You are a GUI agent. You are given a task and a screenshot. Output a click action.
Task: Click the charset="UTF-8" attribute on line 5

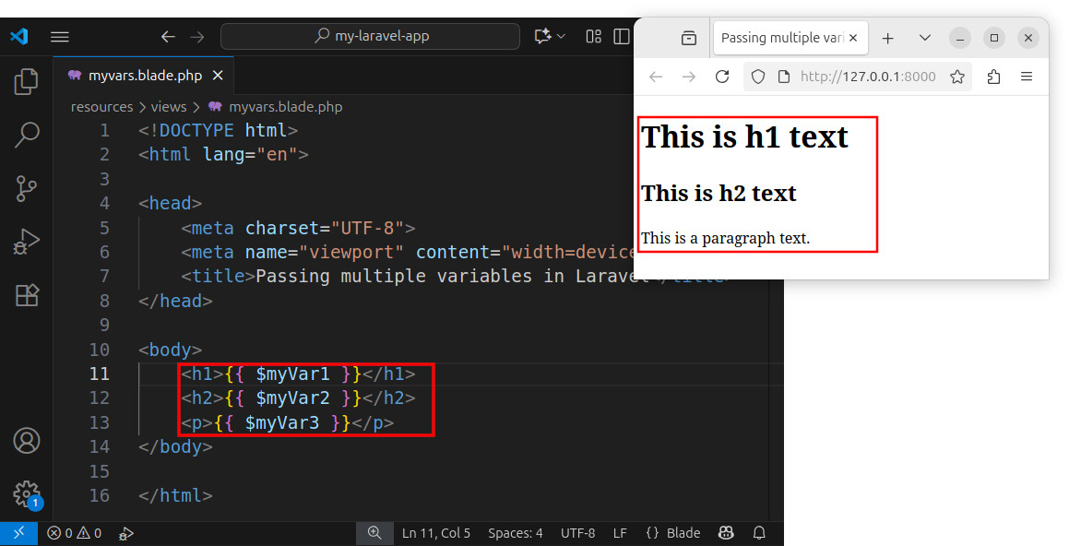coord(325,228)
